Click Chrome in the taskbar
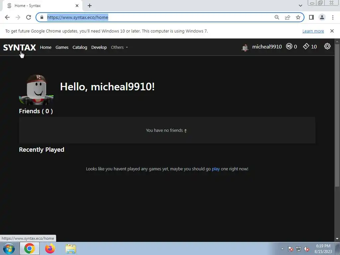This screenshot has width=340, height=255. pyautogui.click(x=30, y=248)
